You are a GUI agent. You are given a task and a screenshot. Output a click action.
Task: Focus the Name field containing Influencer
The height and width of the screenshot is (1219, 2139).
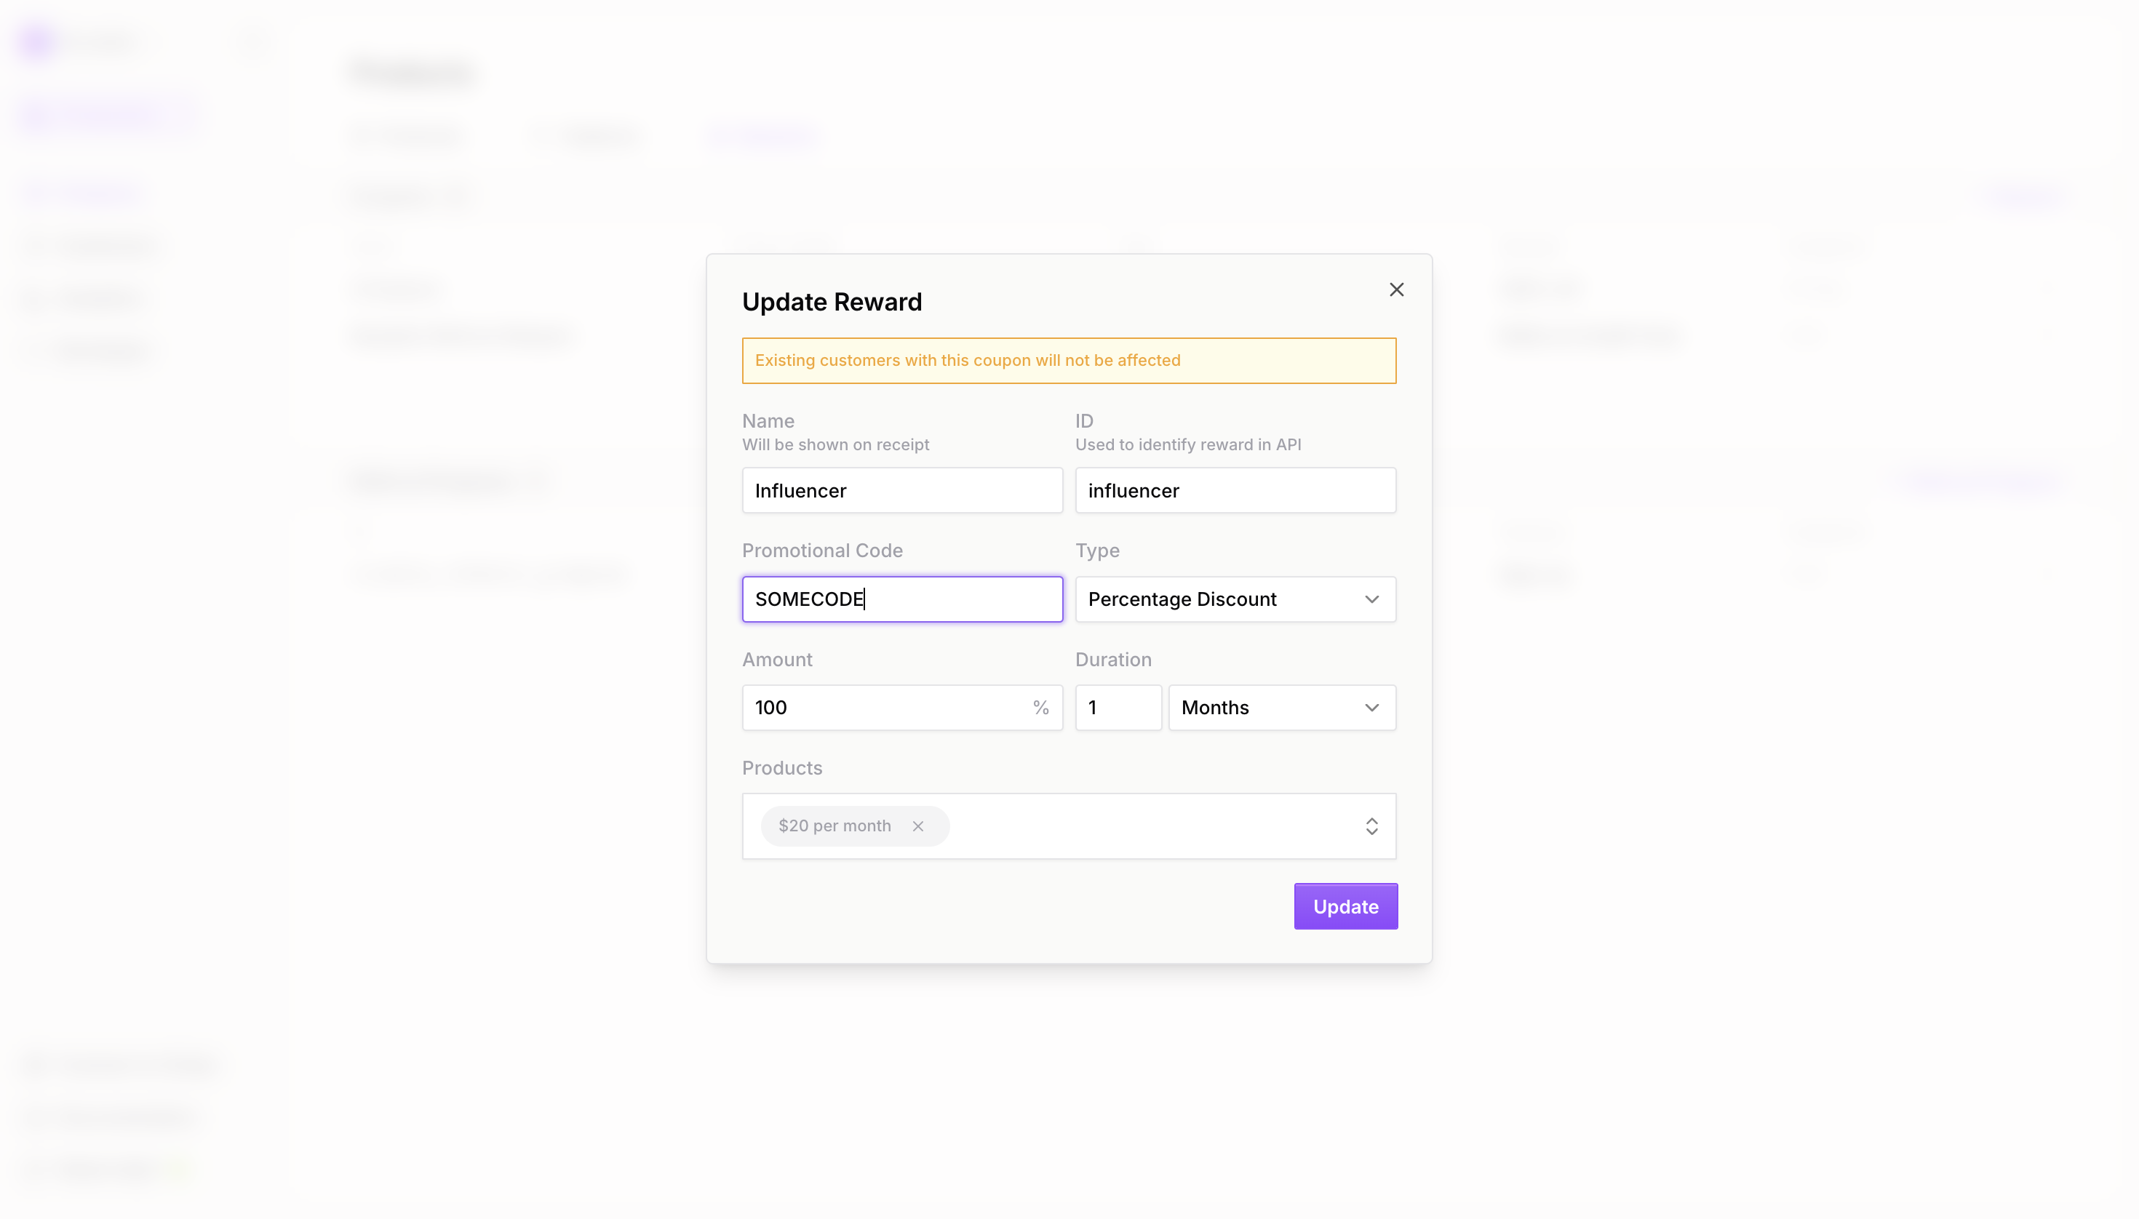tap(901, 491)
